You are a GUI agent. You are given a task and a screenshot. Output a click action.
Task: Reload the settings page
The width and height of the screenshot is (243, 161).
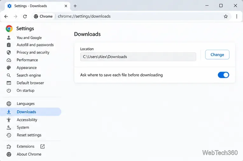tap(25, 16)
